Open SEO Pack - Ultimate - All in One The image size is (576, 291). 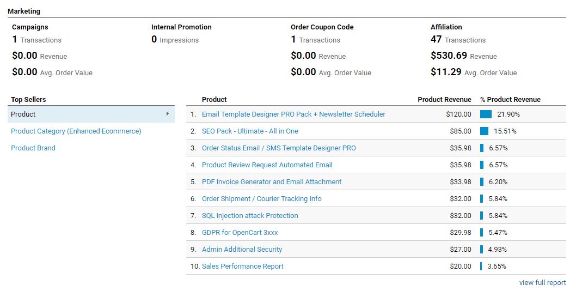pyautogui.click(x=250, y=131)
